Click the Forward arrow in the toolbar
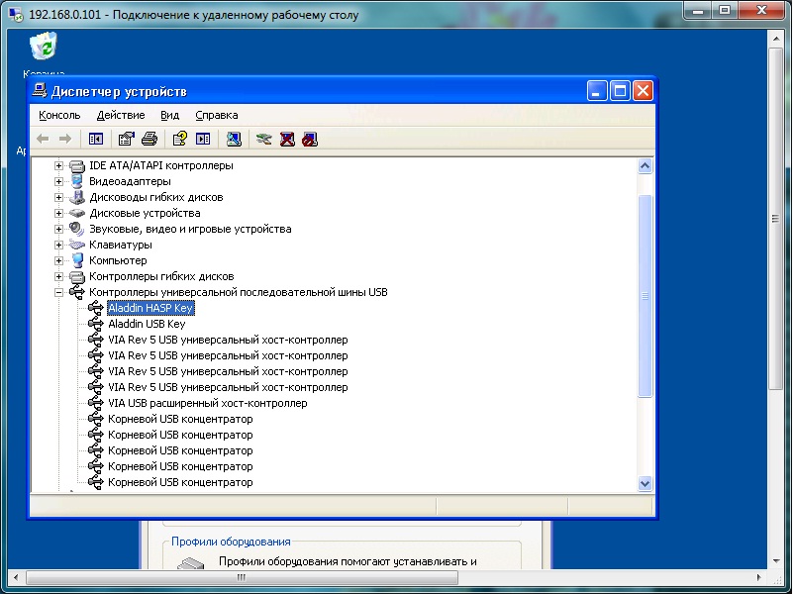The width and height of the screenshot is (796, 594). (x=65, y=139)
